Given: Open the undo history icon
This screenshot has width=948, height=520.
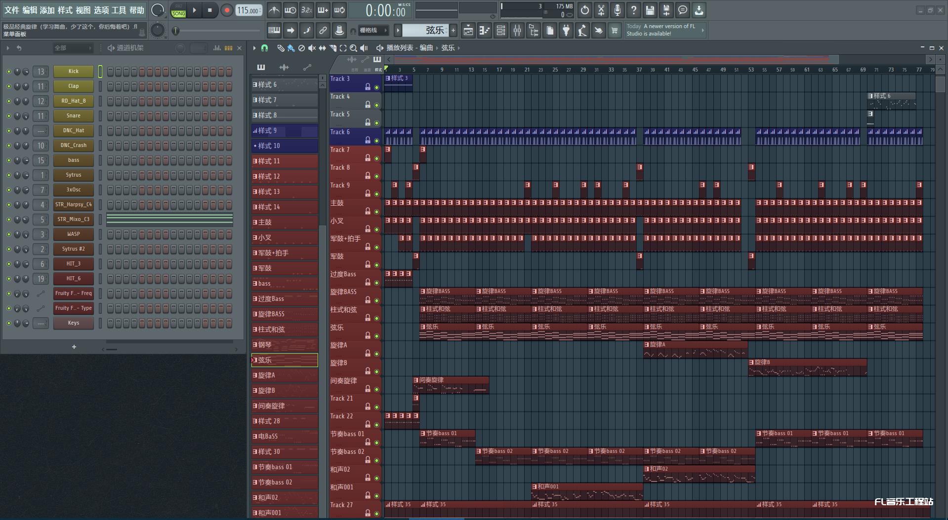Looking at the screenshot, I should pyautogui.click(x=585, y=10).
